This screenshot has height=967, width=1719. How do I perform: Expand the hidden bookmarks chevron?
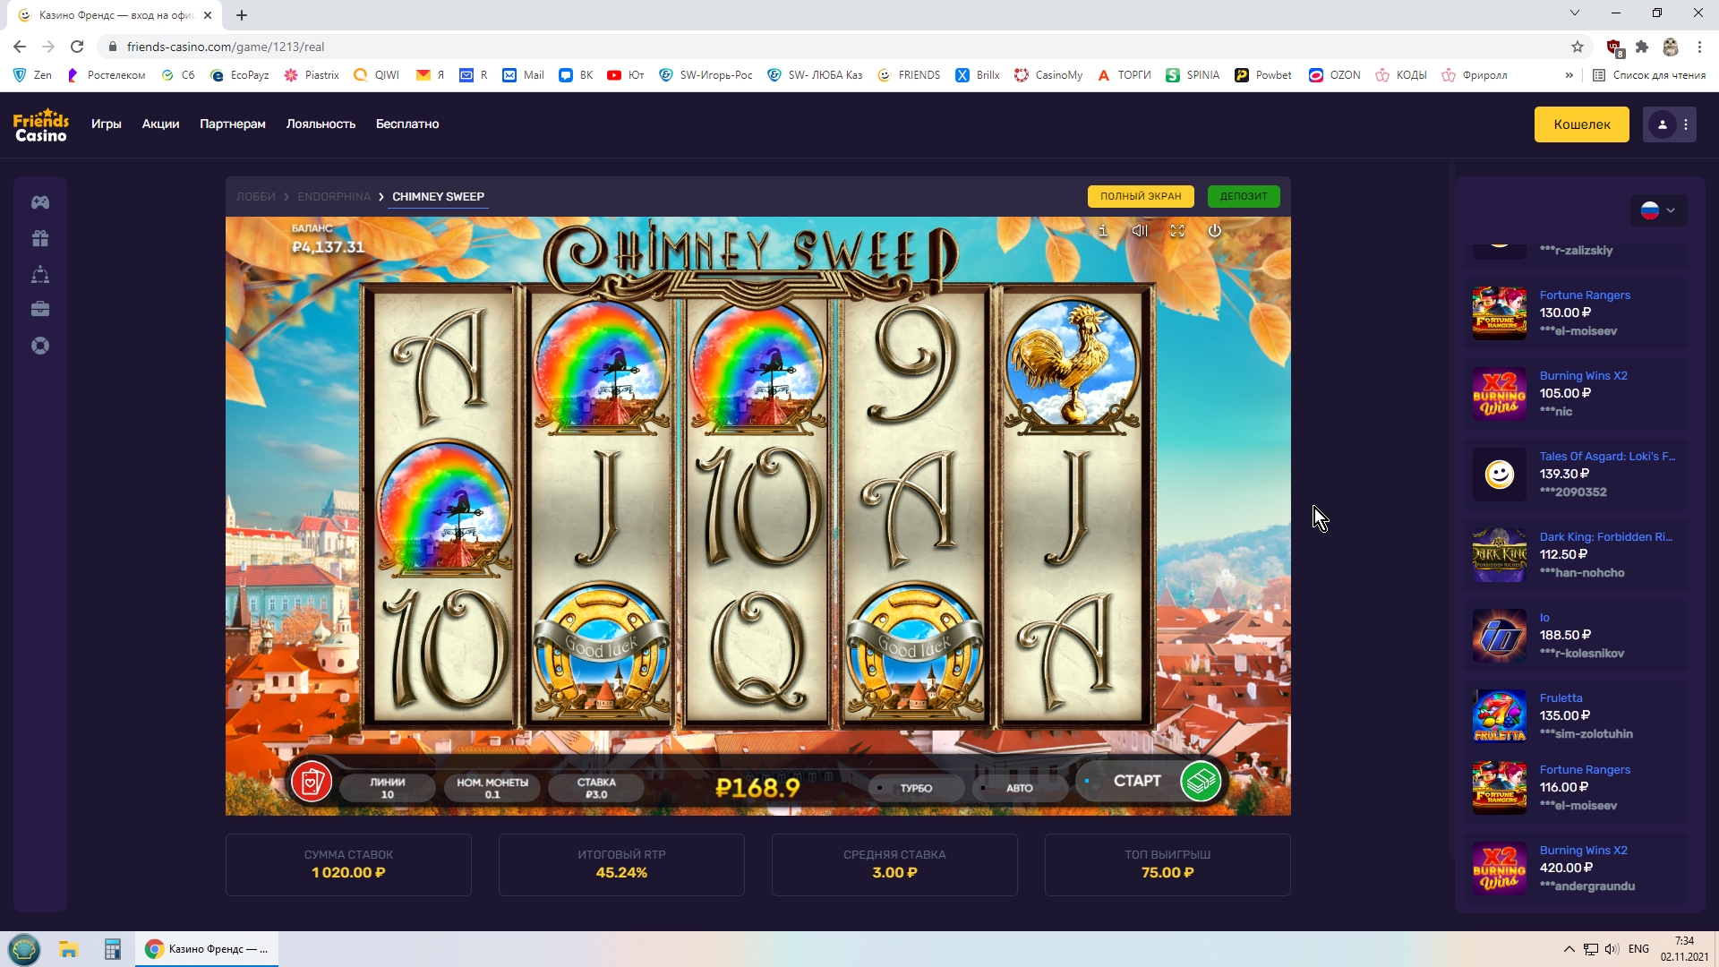(1569, 75)
